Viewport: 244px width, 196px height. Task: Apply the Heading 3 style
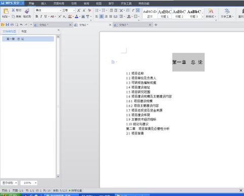pos(194,14)
